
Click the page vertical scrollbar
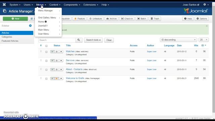pos(214,59)
